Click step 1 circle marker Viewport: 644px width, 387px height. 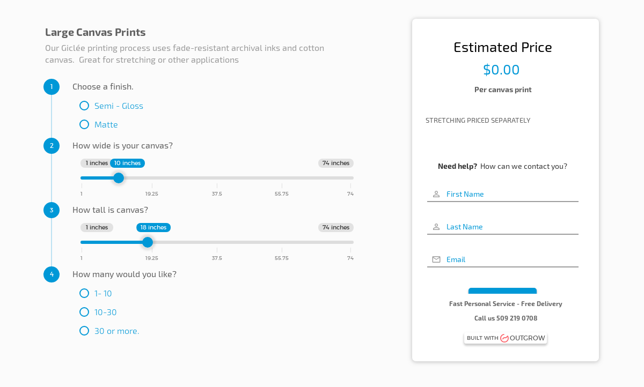52,87
